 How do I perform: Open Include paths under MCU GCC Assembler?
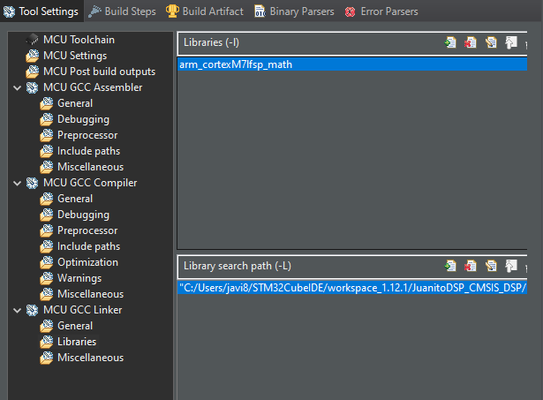(x=88, y=151)
